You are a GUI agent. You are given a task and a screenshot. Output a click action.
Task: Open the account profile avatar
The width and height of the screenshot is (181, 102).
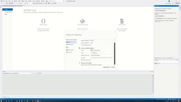(169, 1)
